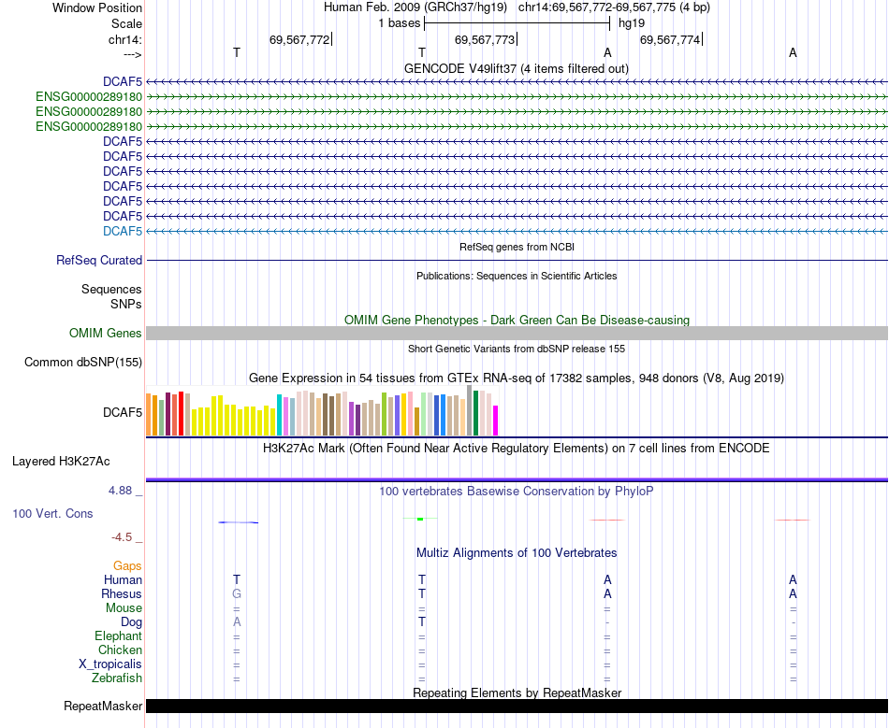The image size is (889, 728).
Task: Open Multiz Alignments of 100 Vertebrates title
Action: [x=517, y=553]
